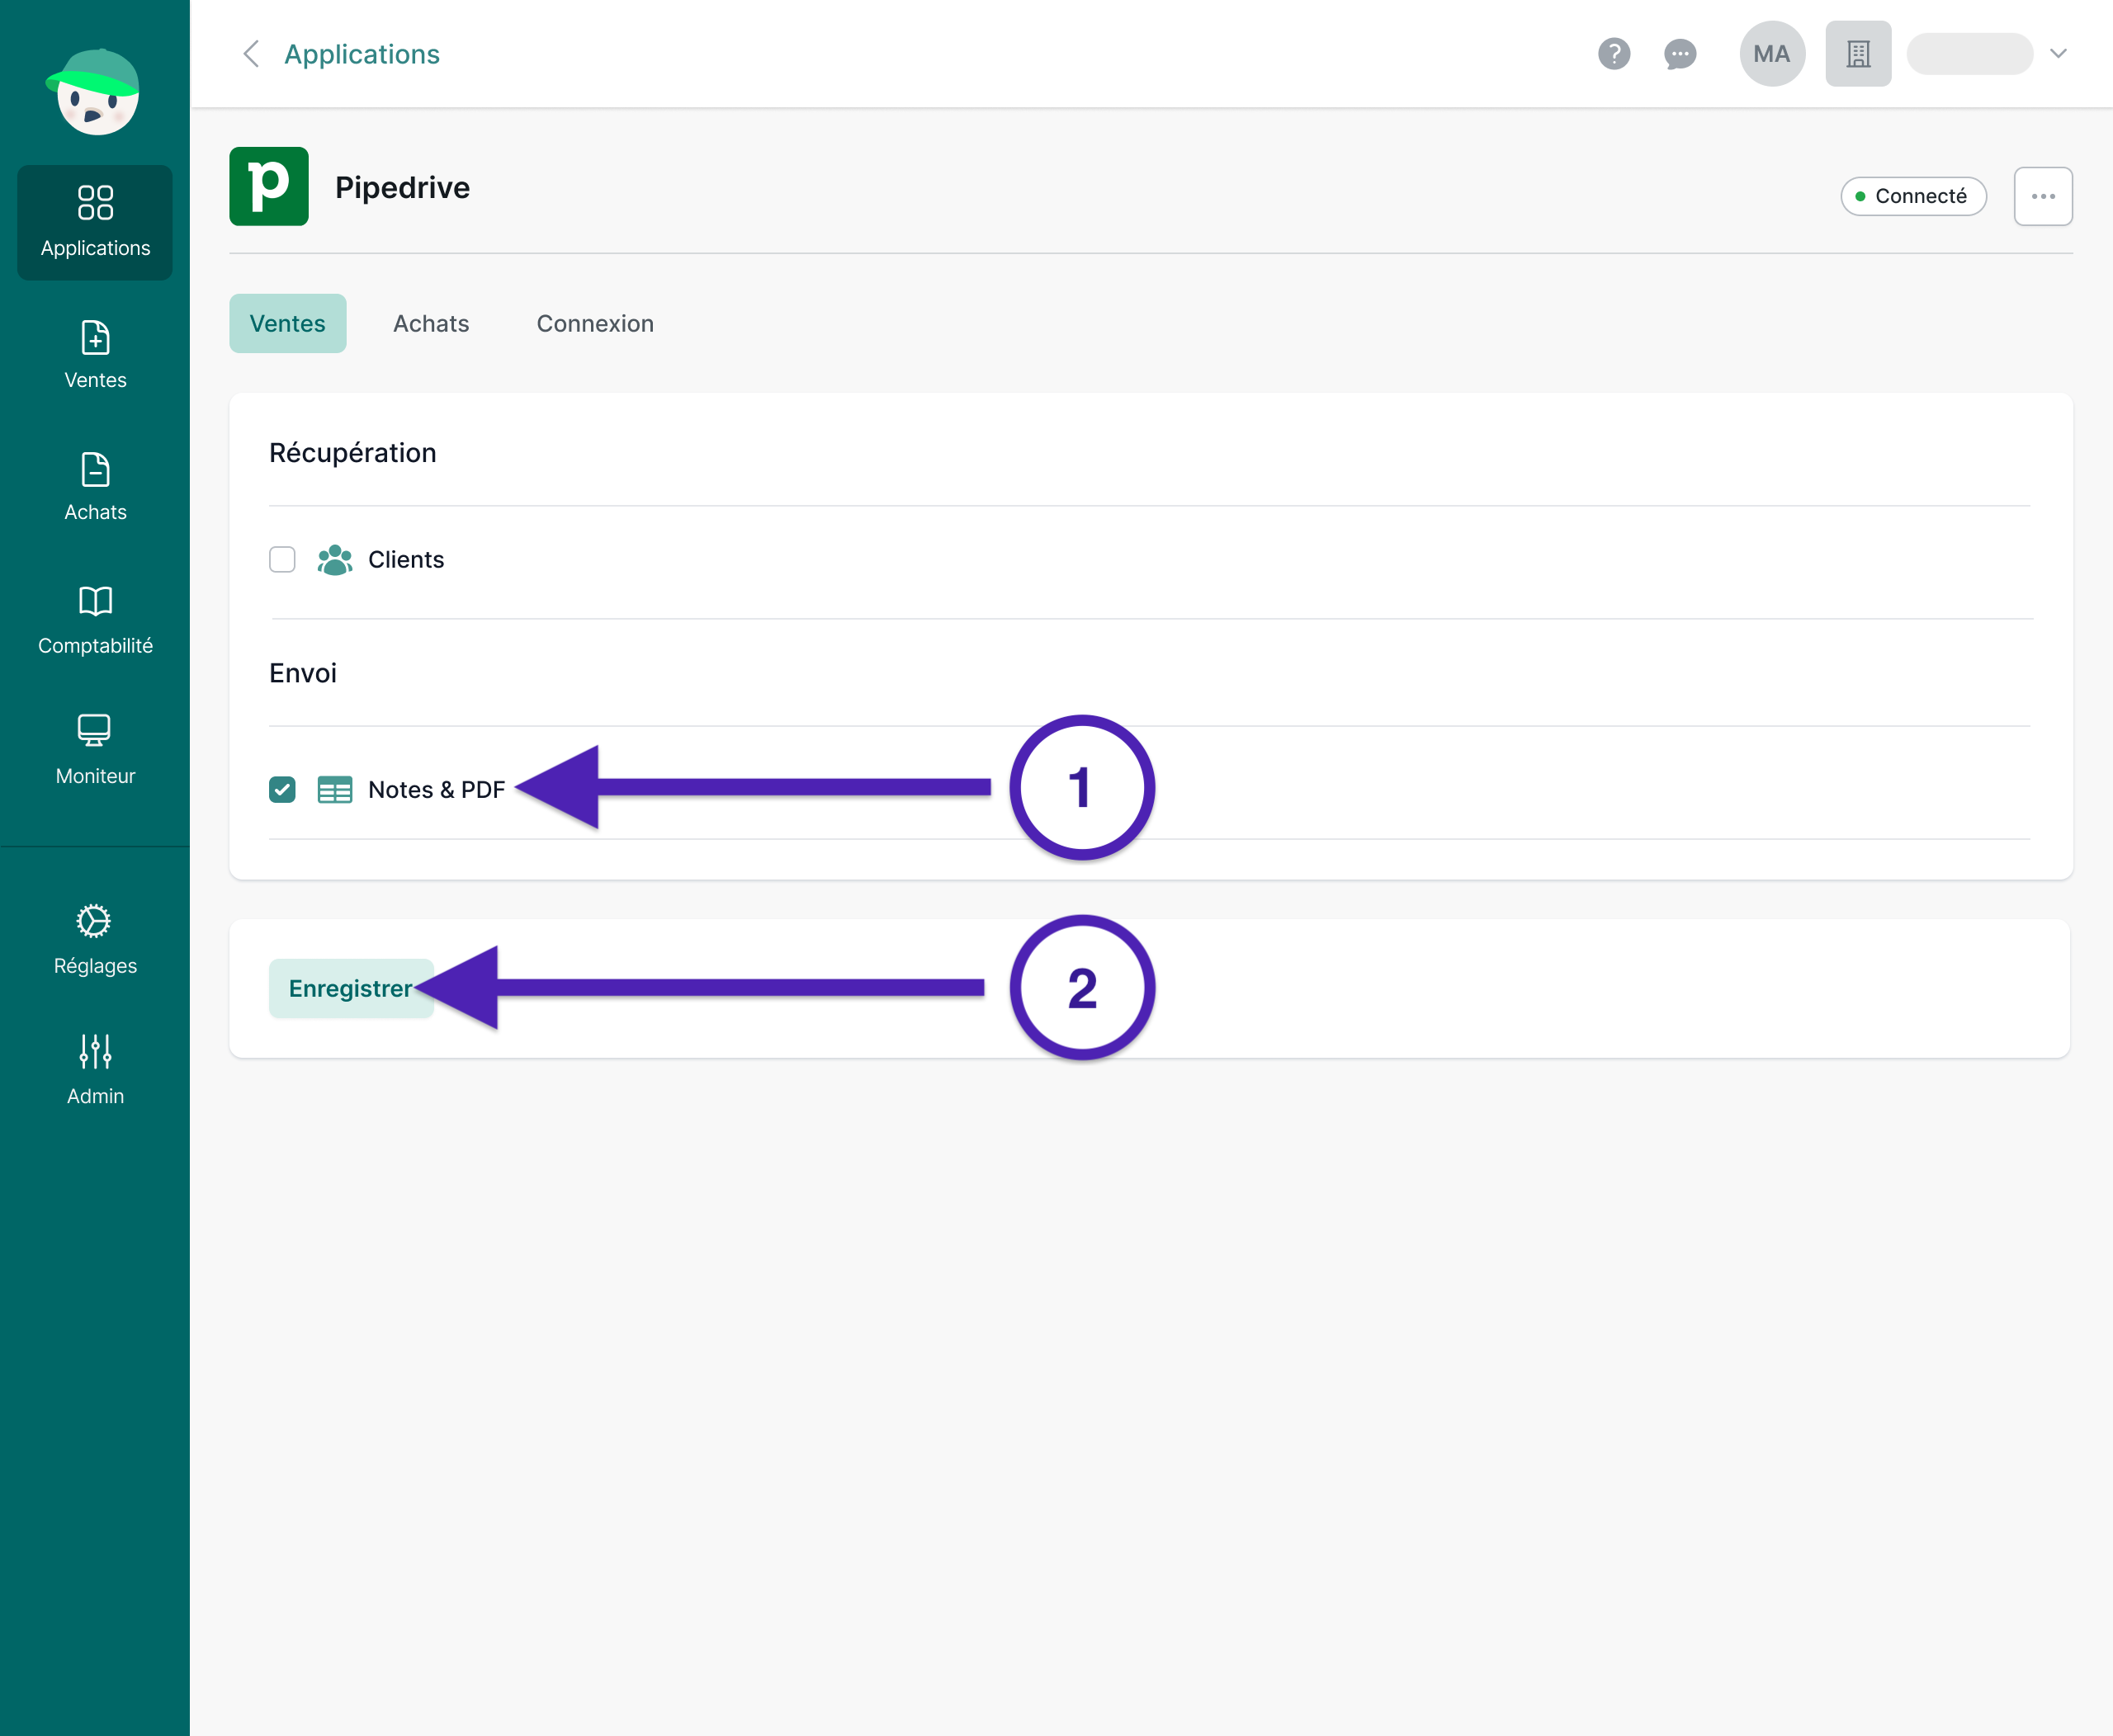Screen dimensions: 2113x1736
Task: Open the Admin sidebar item
Action: [95, 1070]
